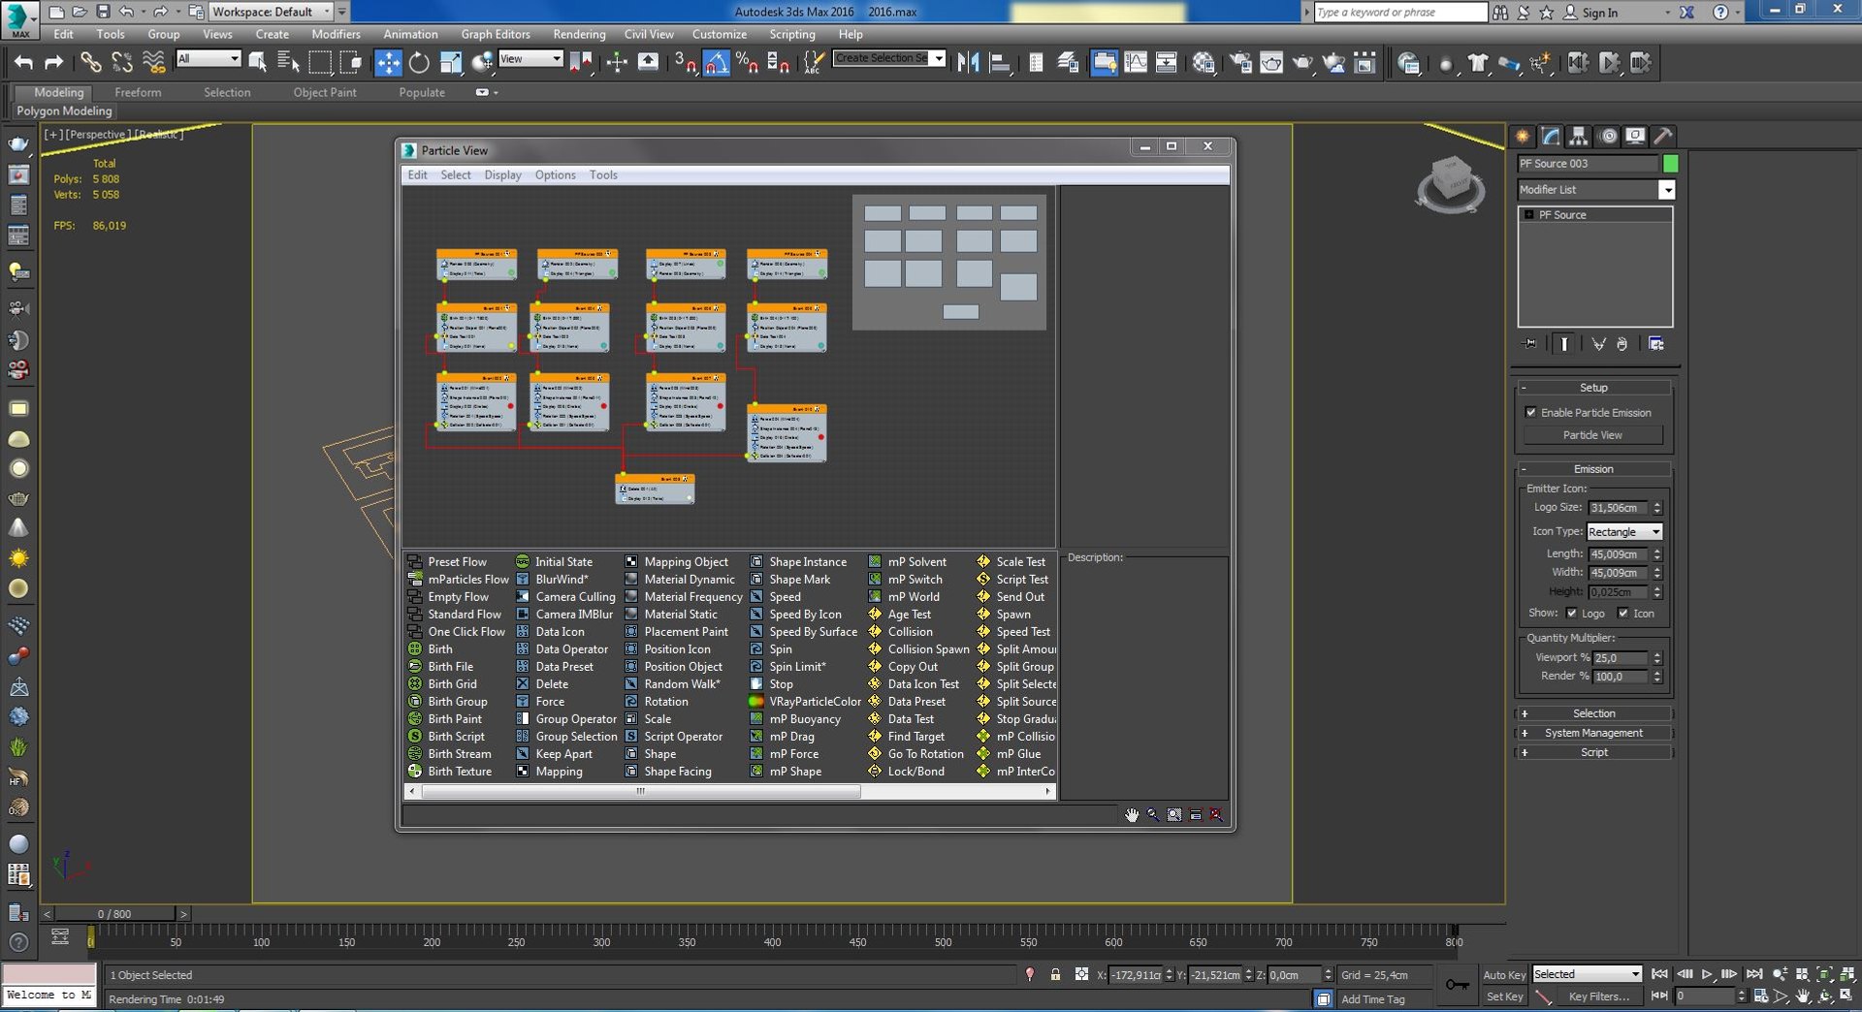This screenshot has width=1862, height=1012.
Task: Click the Particle View button
Action: pos(1592,435)
